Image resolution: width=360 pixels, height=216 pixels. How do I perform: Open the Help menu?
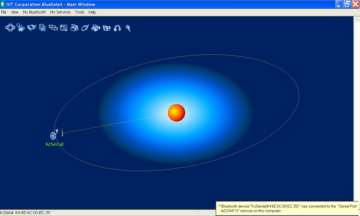pos(92,12)
